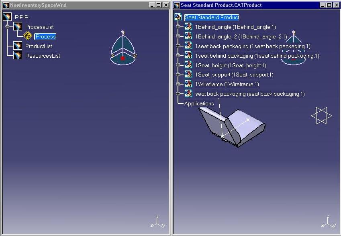
Task: Select the ResourcesList tree item
Action: click(43, 56)
